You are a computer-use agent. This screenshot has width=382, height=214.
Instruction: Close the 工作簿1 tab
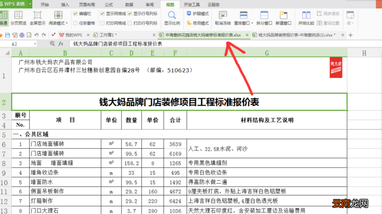point(154,35)
